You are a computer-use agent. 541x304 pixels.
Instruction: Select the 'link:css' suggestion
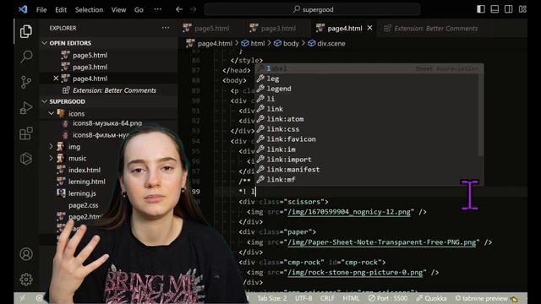(367, 129)
